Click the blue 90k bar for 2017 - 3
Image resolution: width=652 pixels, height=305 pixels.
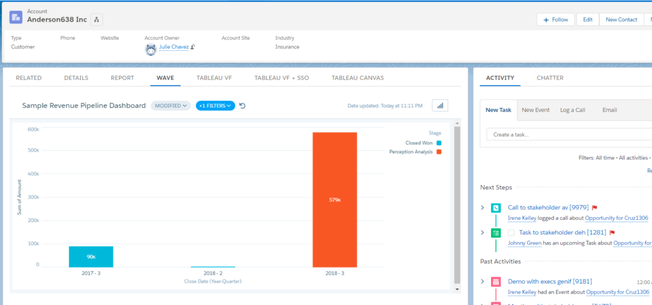(x=91, y=257)
